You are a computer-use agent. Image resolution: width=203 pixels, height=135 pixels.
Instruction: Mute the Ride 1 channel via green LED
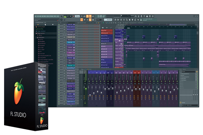click(59, 61)
